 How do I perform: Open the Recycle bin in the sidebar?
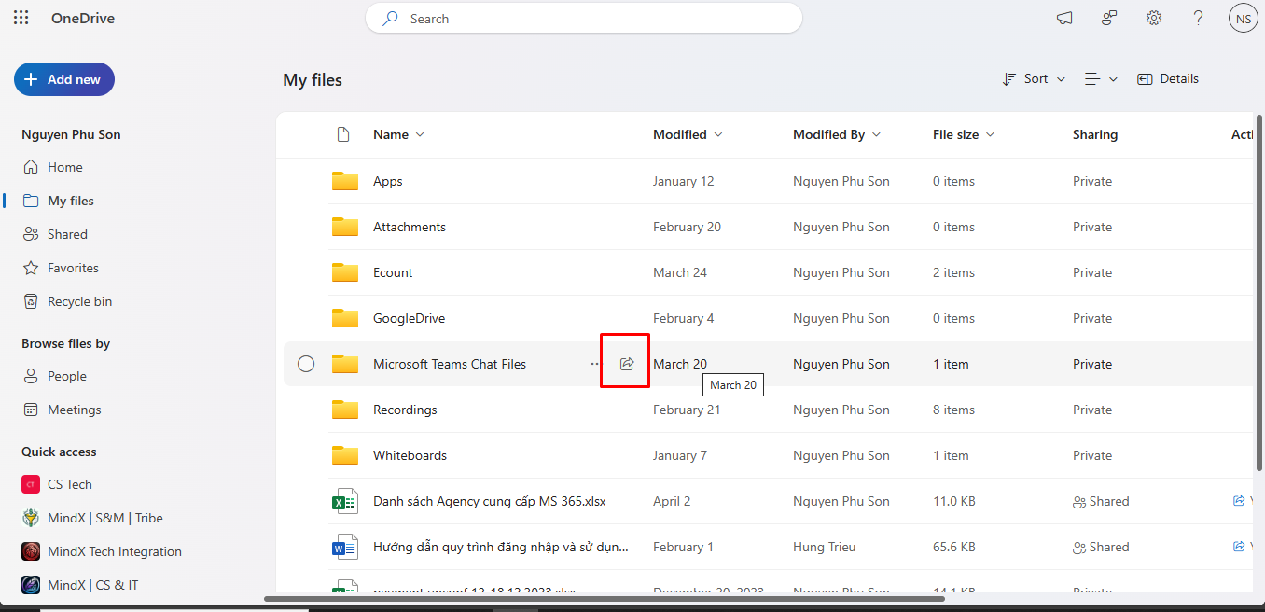click(79, 301)
